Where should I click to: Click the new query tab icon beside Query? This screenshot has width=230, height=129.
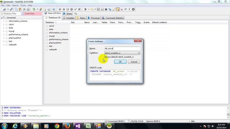coord(75,14)
